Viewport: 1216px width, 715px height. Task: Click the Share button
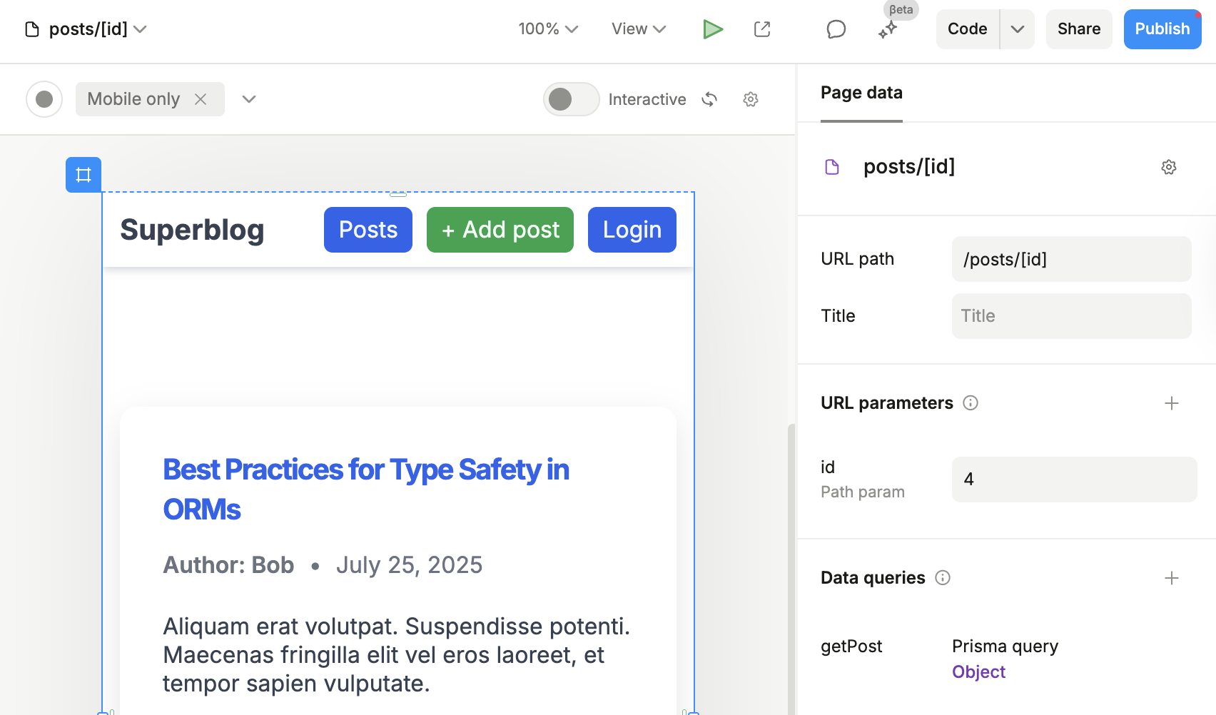point(1079,29)
